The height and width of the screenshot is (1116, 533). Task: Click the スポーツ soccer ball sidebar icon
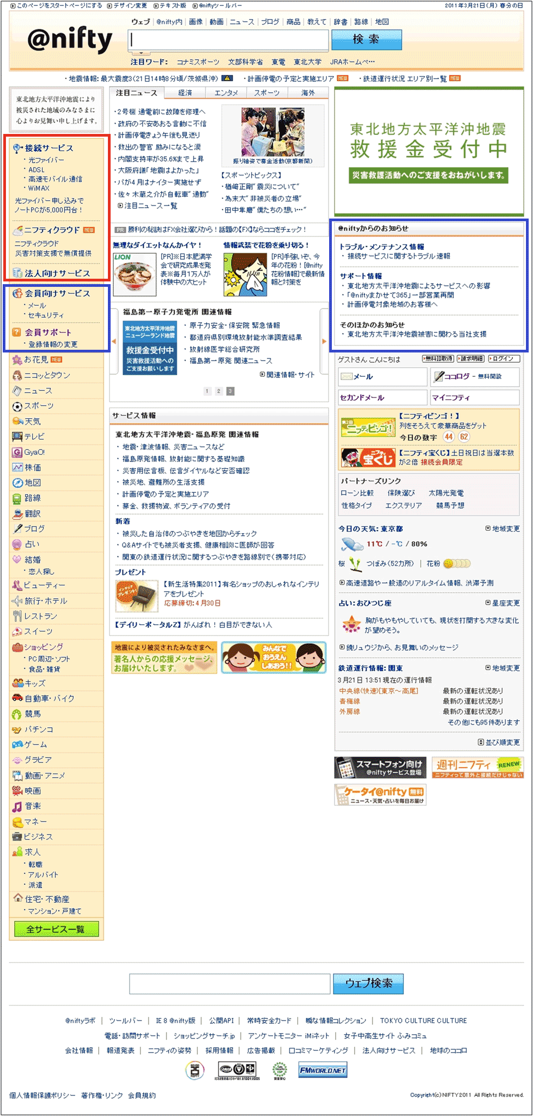click(x=17, y=406)
